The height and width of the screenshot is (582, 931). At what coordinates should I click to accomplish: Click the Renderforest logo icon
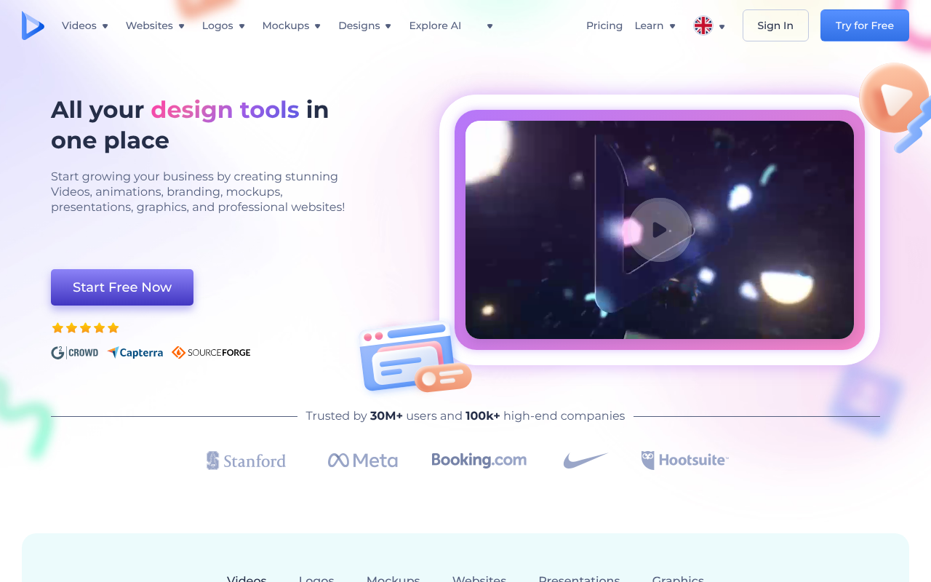tap(33, 25)
